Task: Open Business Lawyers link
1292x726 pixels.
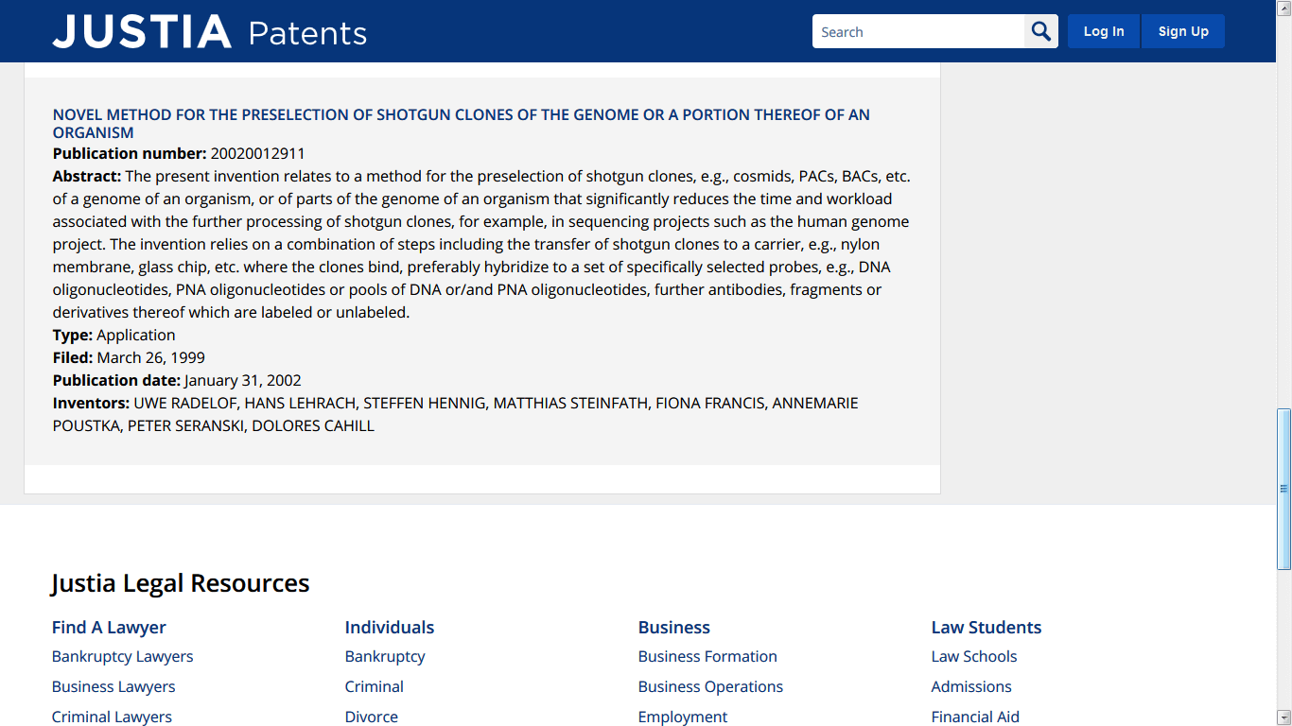Action: 113,686
